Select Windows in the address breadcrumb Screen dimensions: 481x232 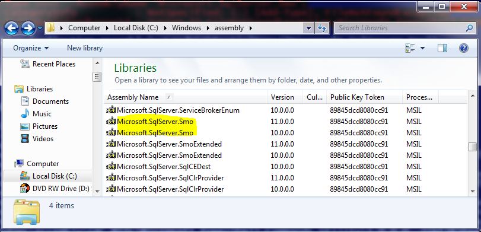(x=186, y=28)
